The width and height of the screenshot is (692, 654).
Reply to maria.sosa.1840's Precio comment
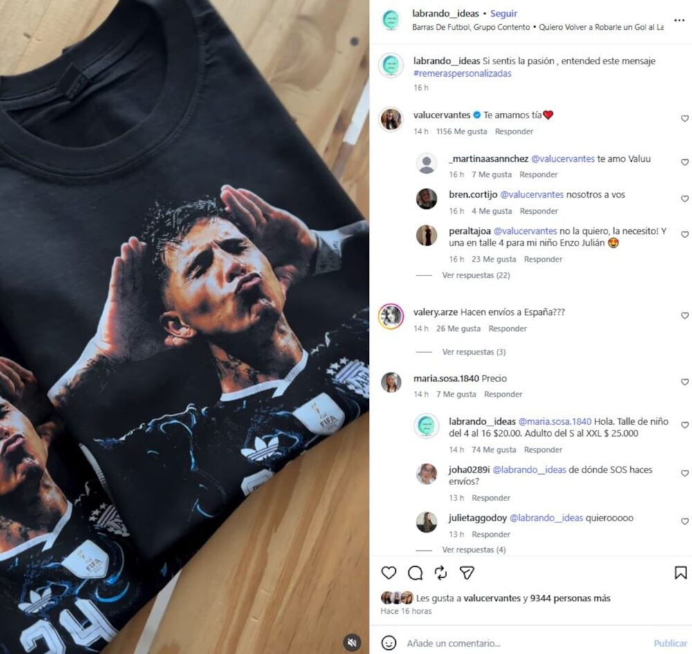pyautogui.click(x=502, y=394)
